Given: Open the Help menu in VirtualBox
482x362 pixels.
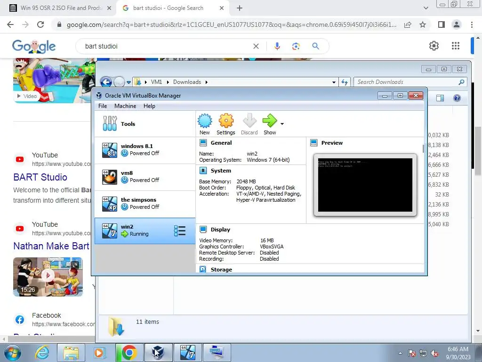Looking at the screenshot, I should click(x=149, y=106).
